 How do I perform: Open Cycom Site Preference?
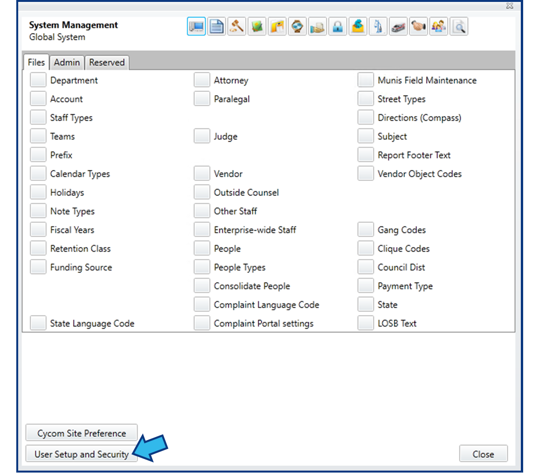(x=82, y=433)
